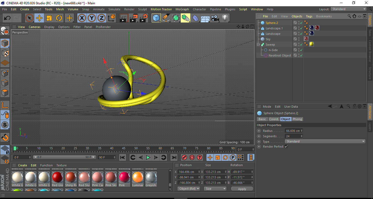Toggle Render Perfect checkbox
Viewport: 373px width, 199px height.
click(286, 147)
